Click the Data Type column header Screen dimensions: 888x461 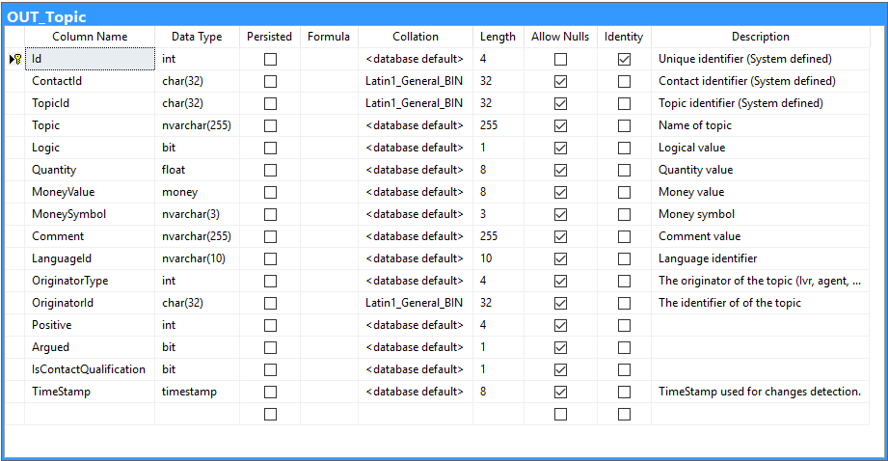coord(197,37)
